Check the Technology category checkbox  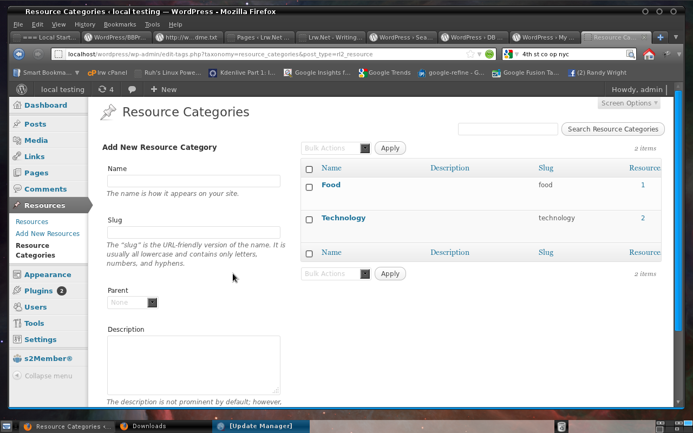coord(309,220)
